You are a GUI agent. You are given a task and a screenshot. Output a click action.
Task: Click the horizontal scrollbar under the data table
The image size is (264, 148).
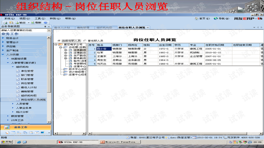[175, 133]
